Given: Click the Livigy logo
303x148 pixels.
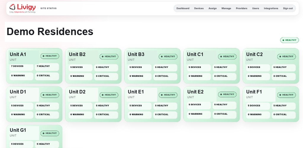Looking at the screenshot, I should click(22, 8).
